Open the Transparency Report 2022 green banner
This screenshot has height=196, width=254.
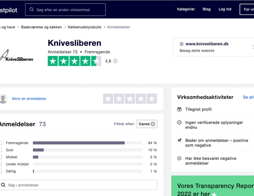(x=213, y=186)
